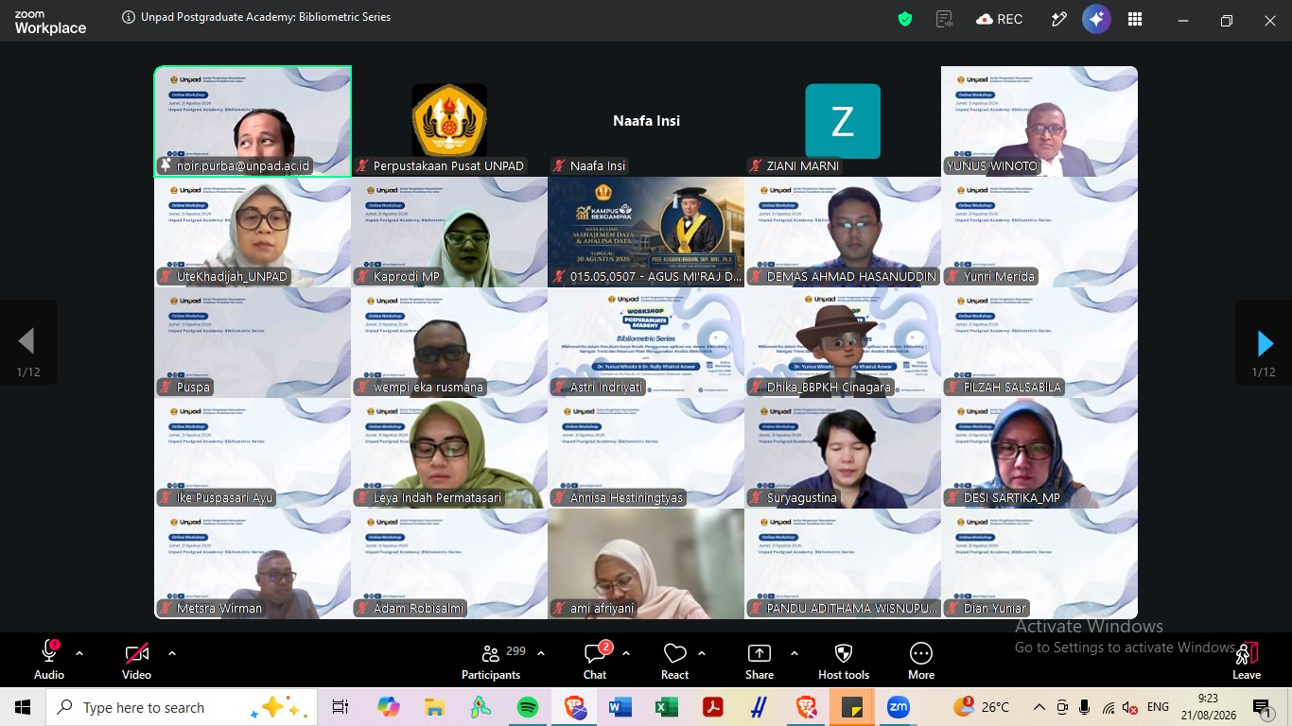Open Sticky Notes from the taskbar
This screenshot has height=726, width=1292.
click(852, 707)
